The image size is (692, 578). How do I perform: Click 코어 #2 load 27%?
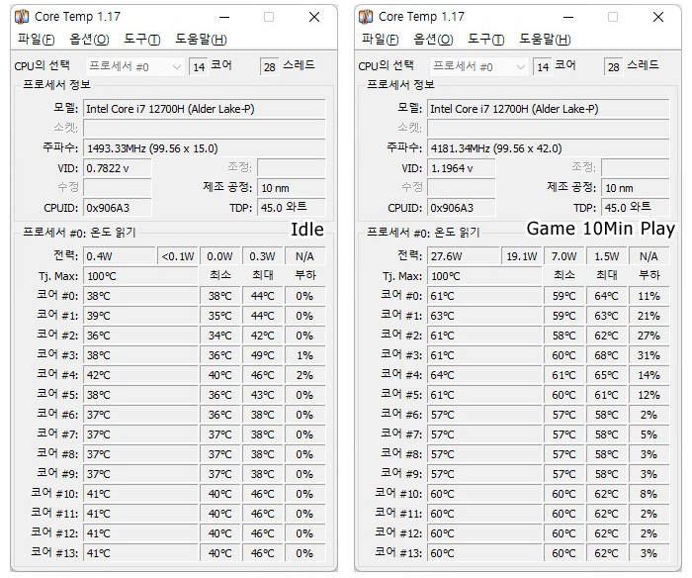pos(649,336)
